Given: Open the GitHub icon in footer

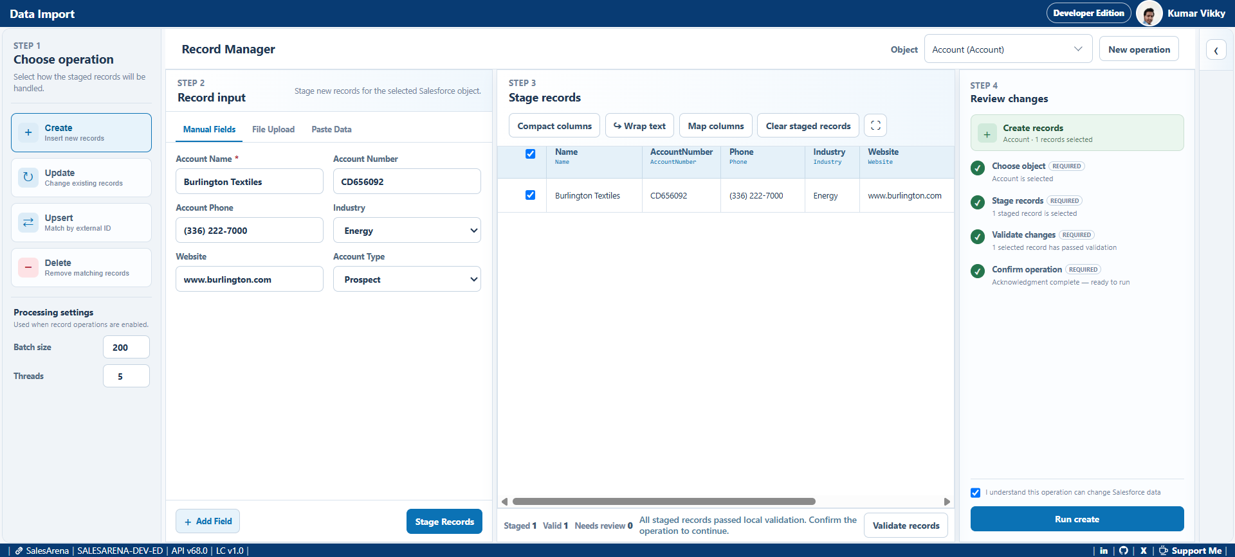Looking at the screenshot, I should 1124,551.
